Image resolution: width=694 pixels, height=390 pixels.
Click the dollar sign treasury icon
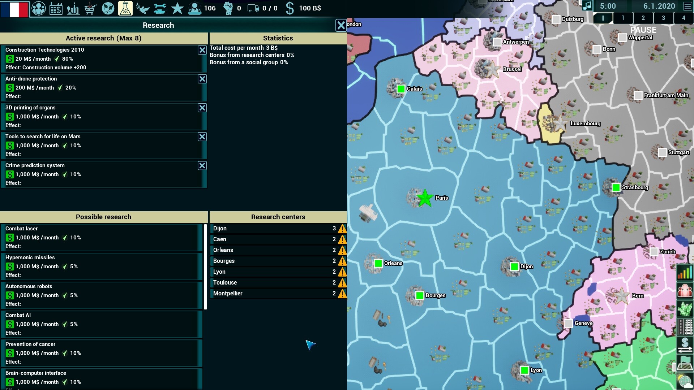(290, 8)
